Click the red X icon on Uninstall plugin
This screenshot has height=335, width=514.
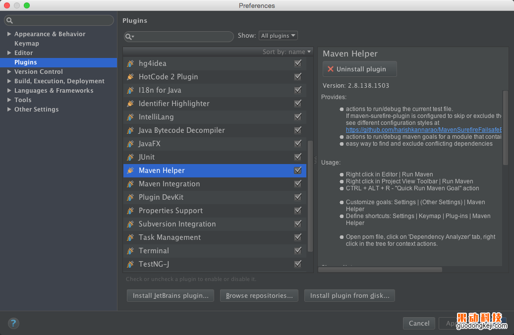pyautogui.click(x=331, y=69)
